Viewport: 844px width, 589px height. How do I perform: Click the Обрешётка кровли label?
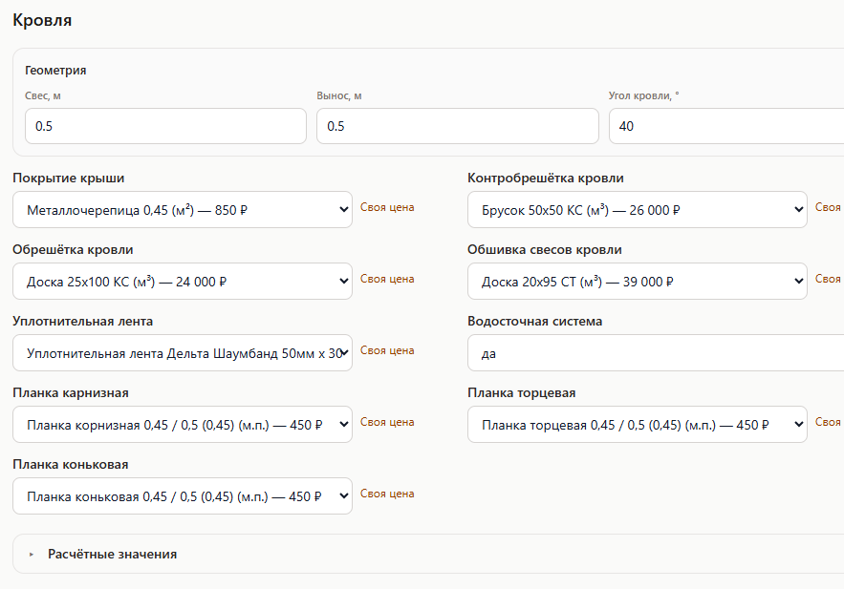point(73,249)
